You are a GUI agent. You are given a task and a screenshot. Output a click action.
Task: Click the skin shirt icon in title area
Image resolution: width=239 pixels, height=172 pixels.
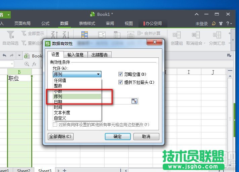click(x=221, y=23)
